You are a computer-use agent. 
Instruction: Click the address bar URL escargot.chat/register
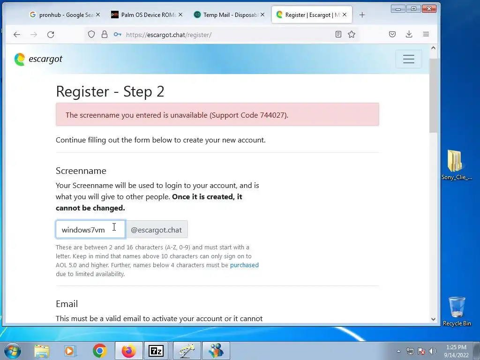coord(169,35)
